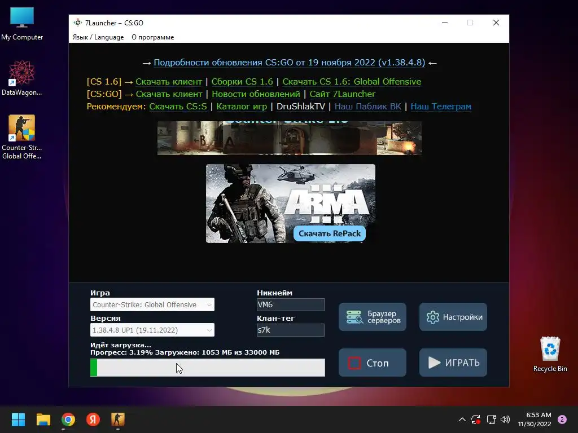This screenshot has width=578, height=433.
Task: Click the Counter-Strike 1.6 banner image
Action: pyautogui.click(x=290, y=138)
